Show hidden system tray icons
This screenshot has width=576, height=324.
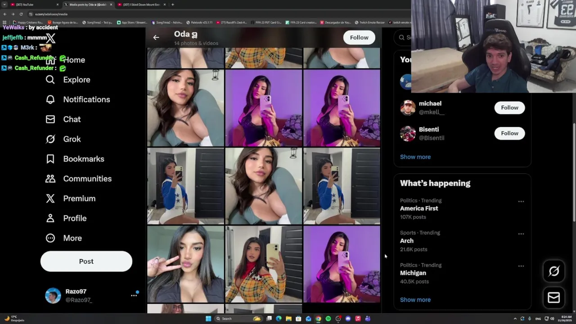pyautogui.click(x=515, y=319)
